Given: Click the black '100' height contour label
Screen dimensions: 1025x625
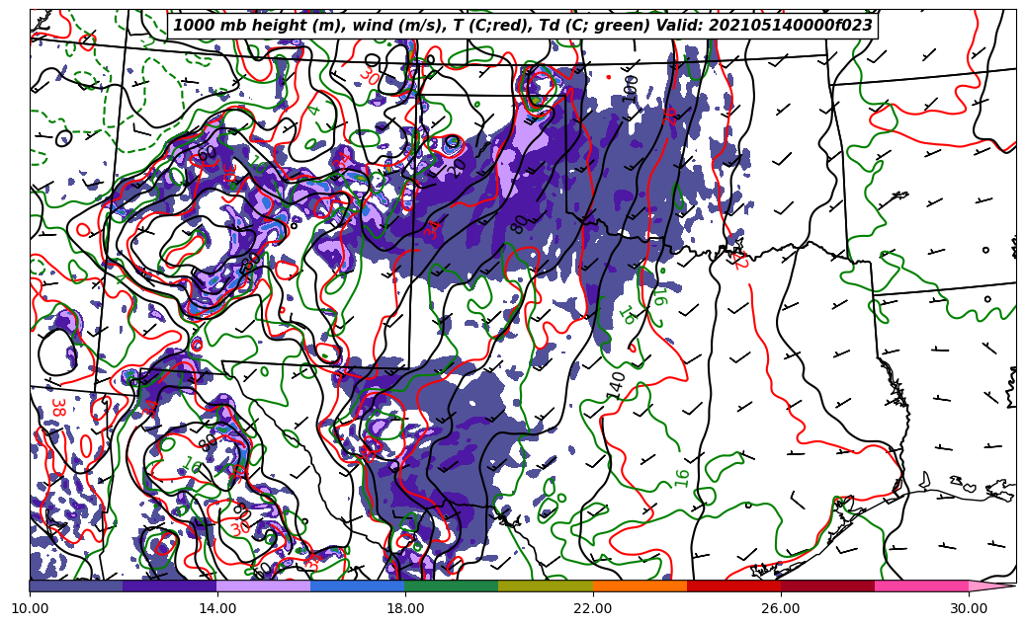Looking at the screenshot, I should coord(630,88).
